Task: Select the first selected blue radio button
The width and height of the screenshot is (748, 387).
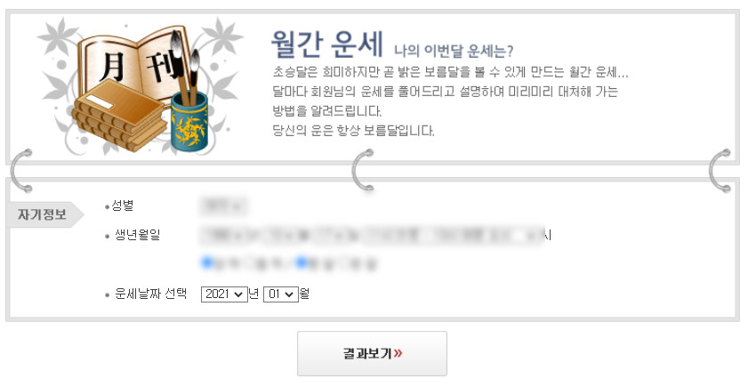Action: pos(207,262)
